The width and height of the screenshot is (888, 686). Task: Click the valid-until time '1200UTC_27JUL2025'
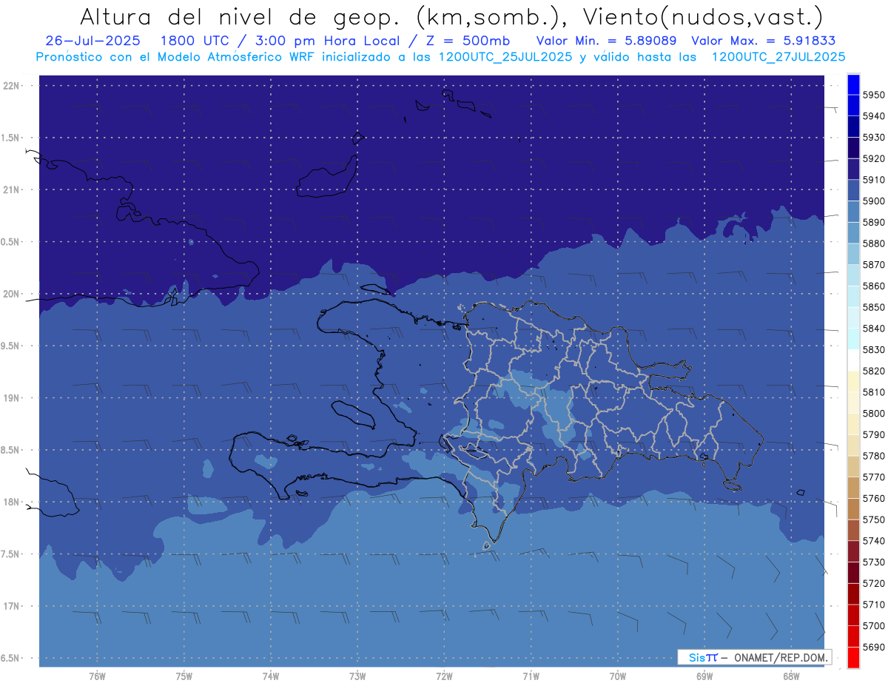pyautogui.click(x=778, y=56)
